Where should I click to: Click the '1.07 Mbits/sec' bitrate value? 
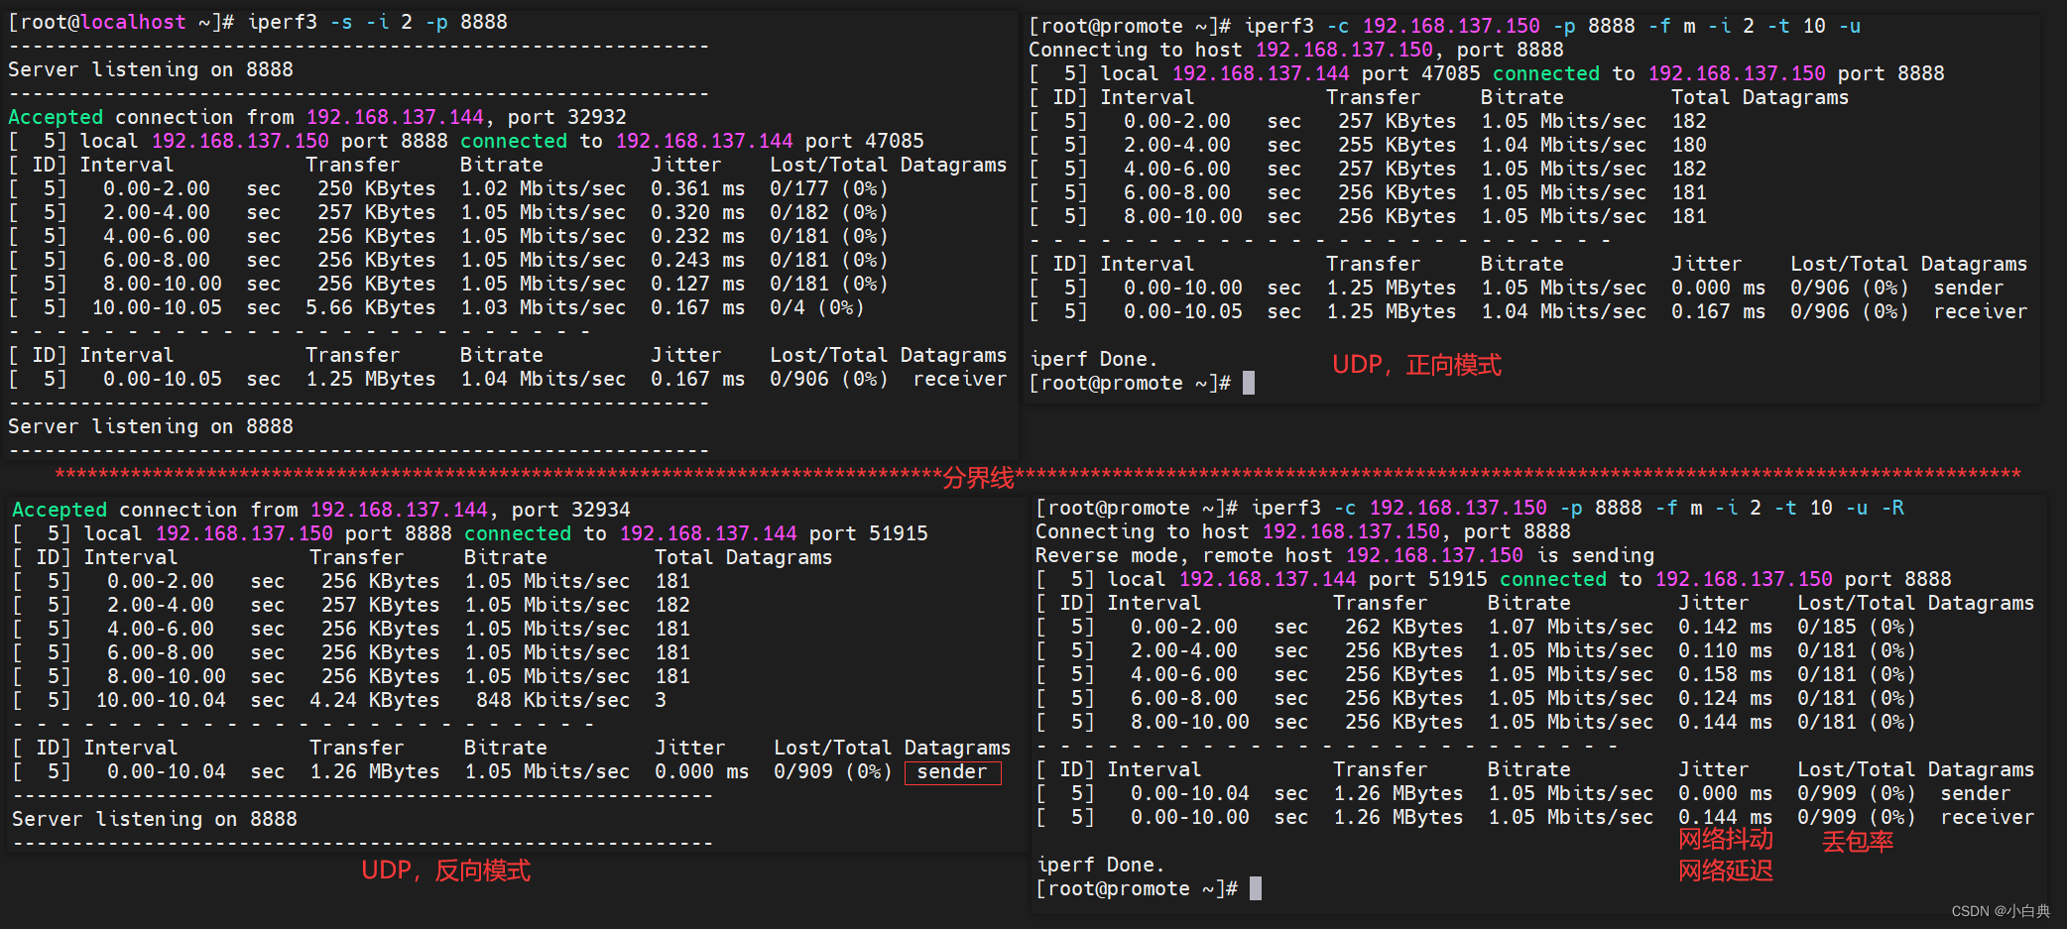tap(1571, 627)
